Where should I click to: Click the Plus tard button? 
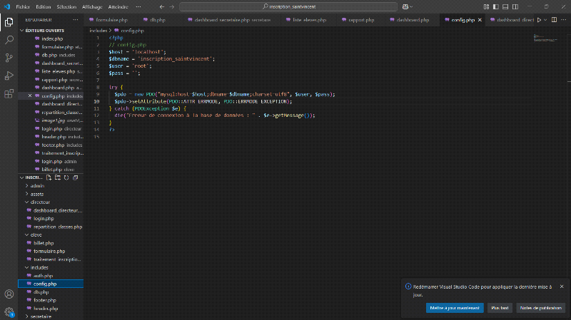[499, 308]
